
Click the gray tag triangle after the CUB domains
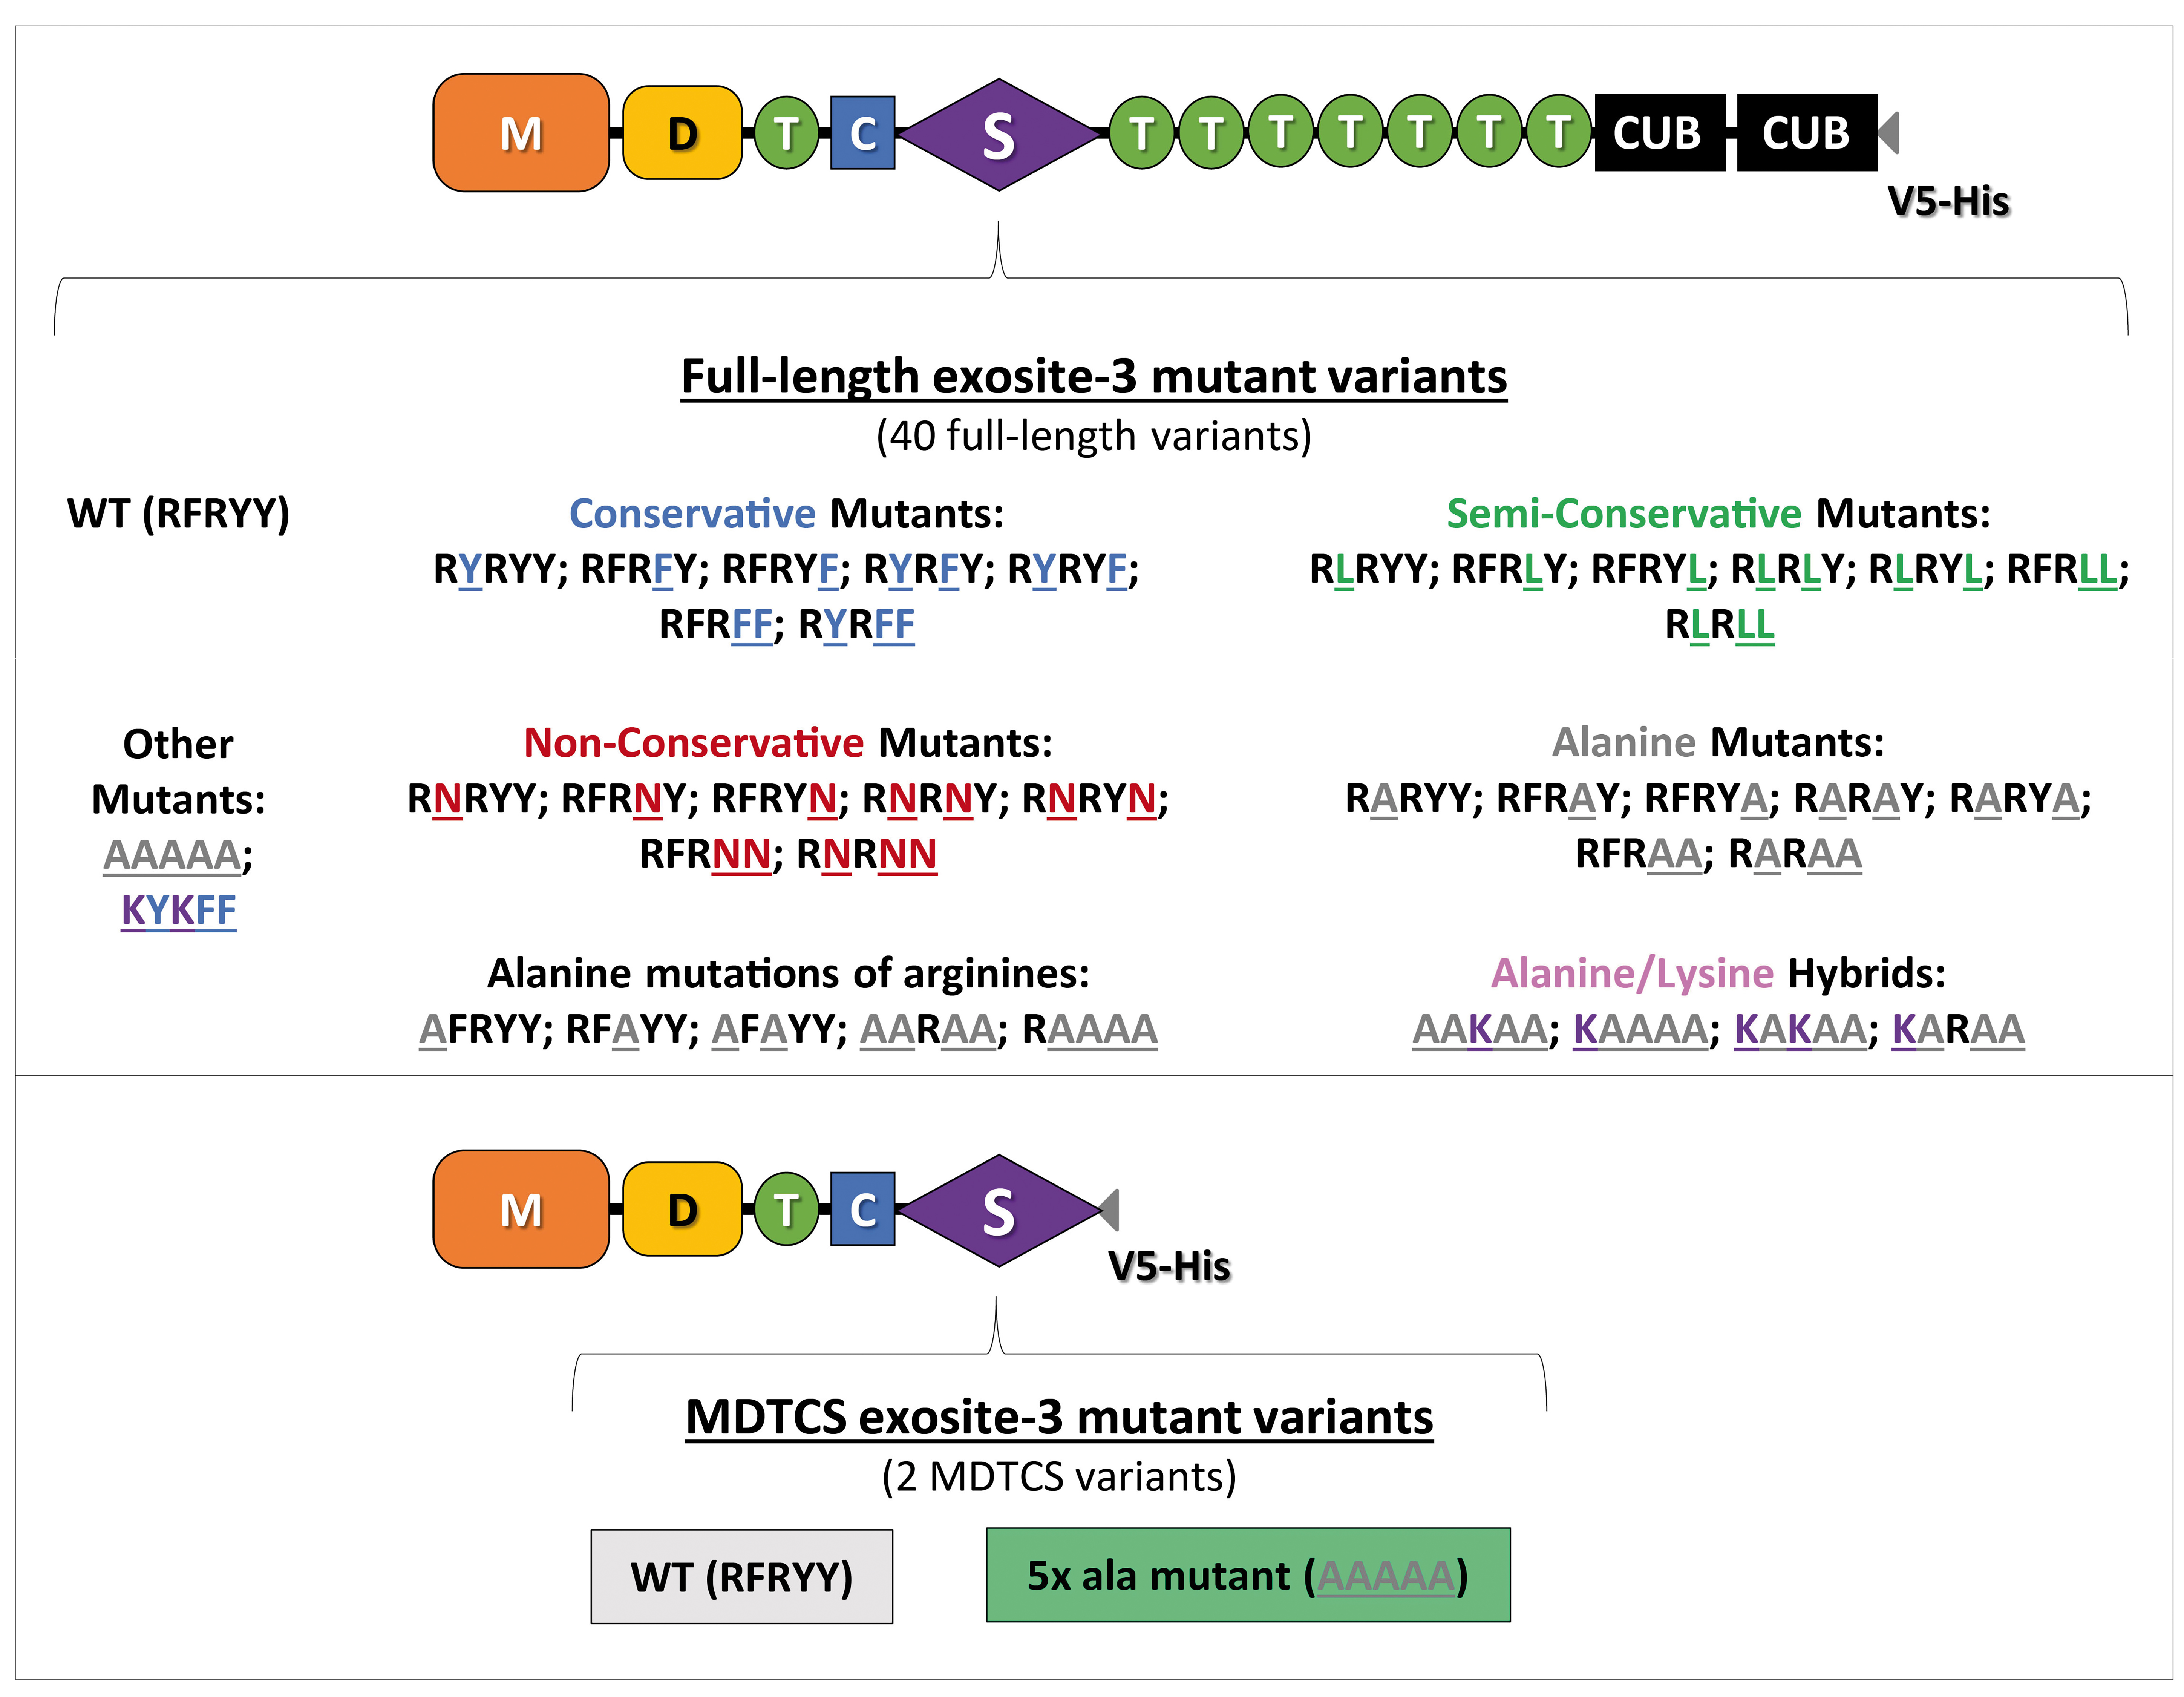1889,133
